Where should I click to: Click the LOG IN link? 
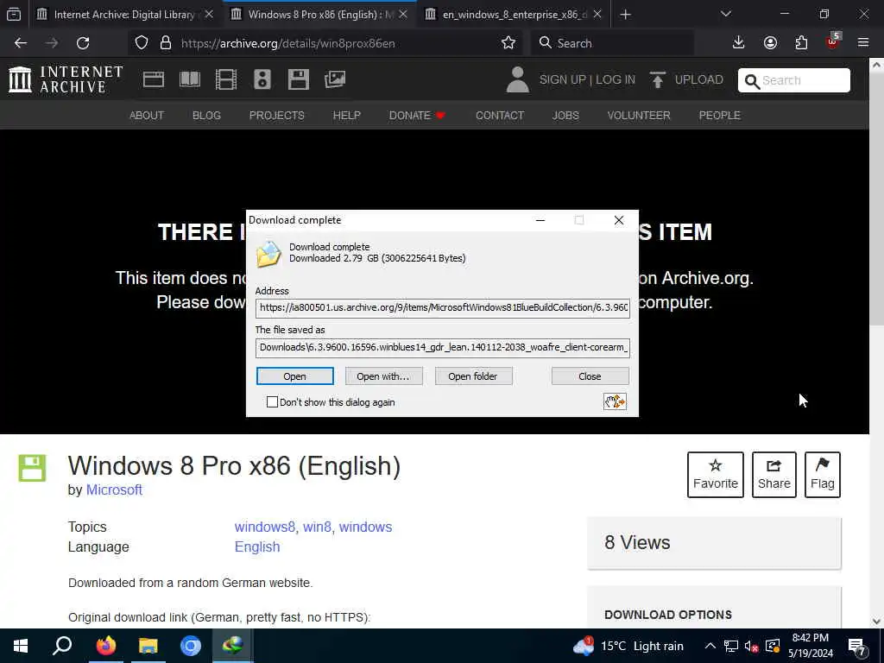[616, 80]
